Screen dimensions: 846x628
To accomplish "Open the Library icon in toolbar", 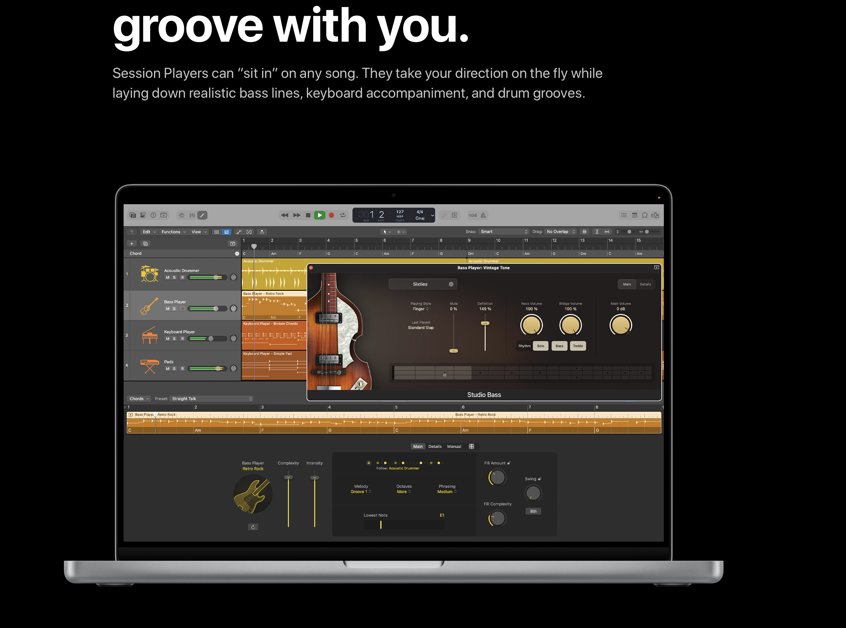I will (132, 215).
